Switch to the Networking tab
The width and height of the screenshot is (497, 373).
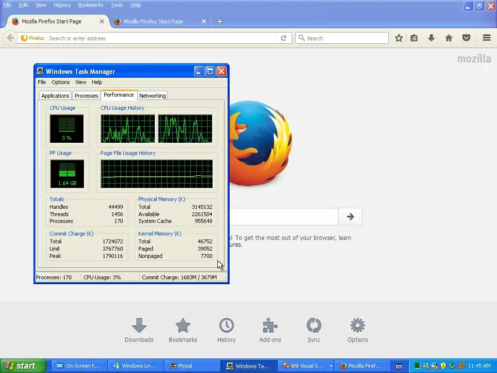pyautogui.click(x=152, y=96)
